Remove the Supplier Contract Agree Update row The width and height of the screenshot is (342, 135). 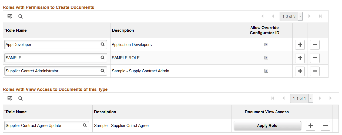click(x=325, y=126)
